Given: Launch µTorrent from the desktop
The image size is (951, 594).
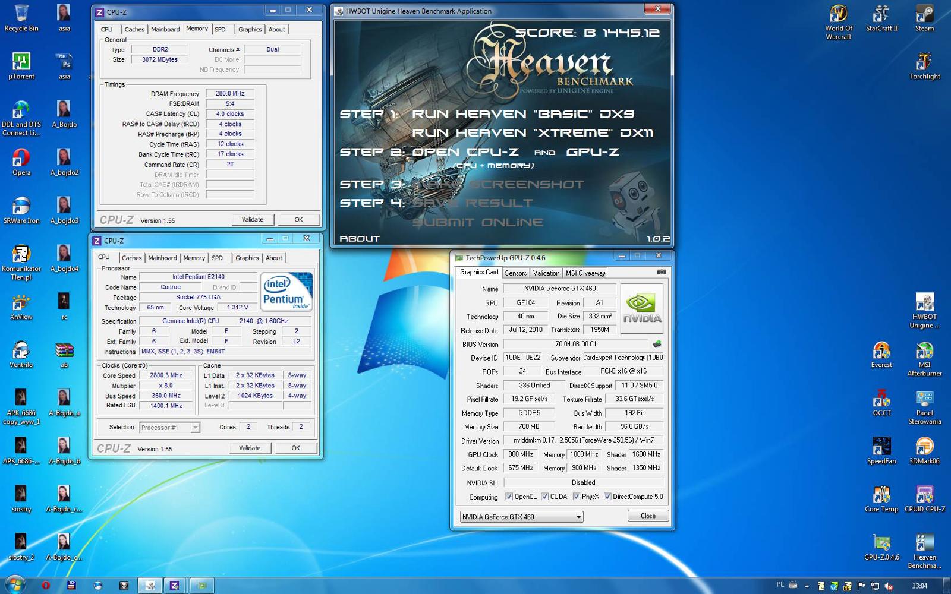Looking at the screenshot, I should pyautogui.click(x=21, y=65).
